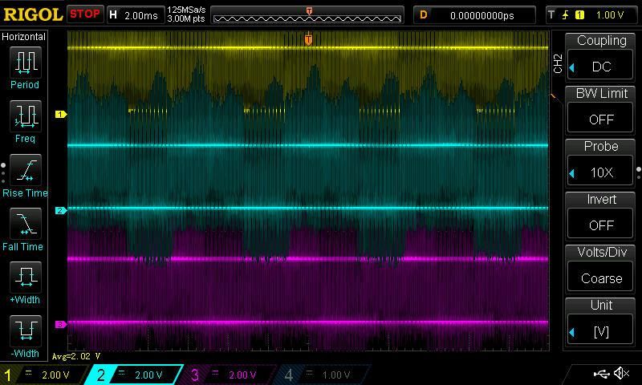Click the T trigger label in the header
642x385 pixels.
[x=551, y=15]
